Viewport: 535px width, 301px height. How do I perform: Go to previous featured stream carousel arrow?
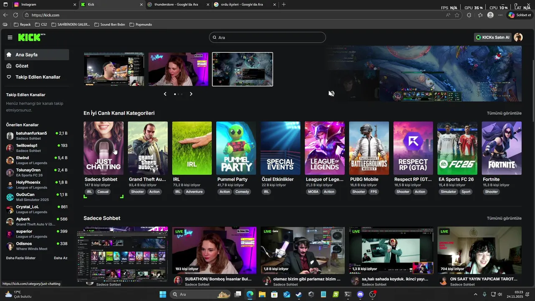point(165,94)
